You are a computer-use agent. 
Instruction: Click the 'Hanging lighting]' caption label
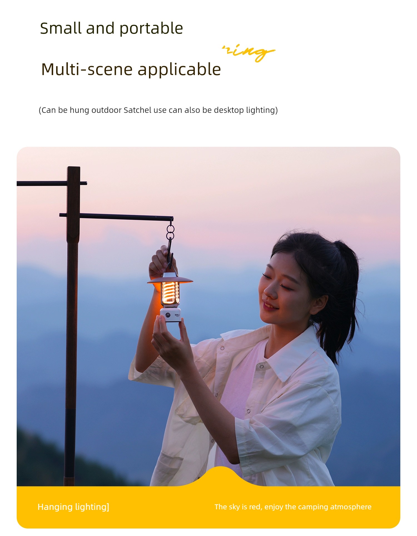(x=73, y=507)
